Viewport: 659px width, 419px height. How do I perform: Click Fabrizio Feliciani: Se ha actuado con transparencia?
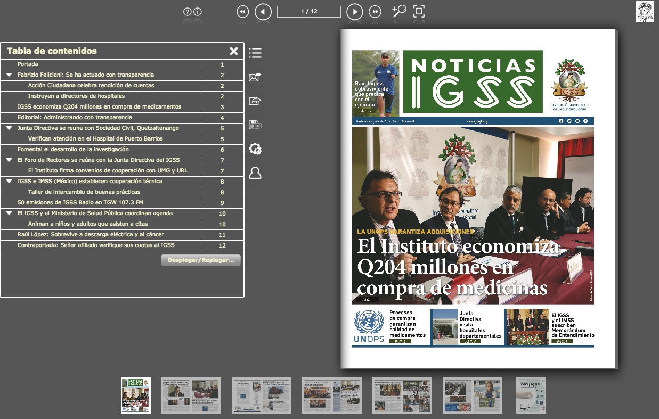pyautogui.click(x=86, y=75)
